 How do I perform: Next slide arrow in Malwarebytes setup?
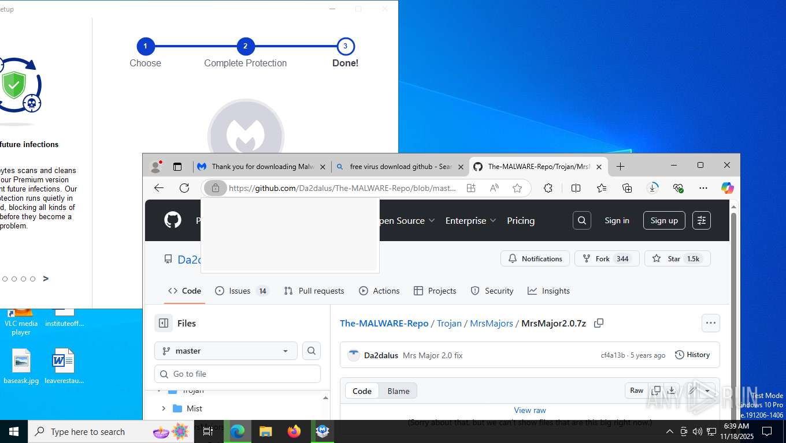point(46,279)
